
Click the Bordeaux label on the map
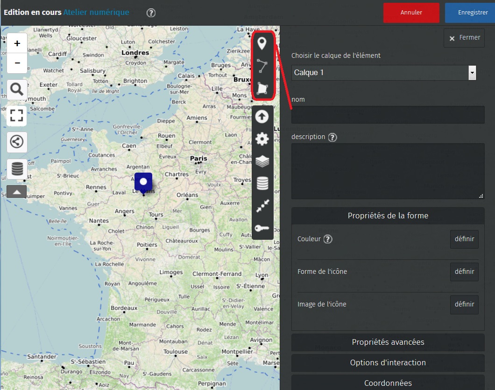[x=124, y=308]
